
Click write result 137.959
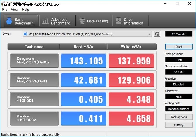click(x=131, y=61)
